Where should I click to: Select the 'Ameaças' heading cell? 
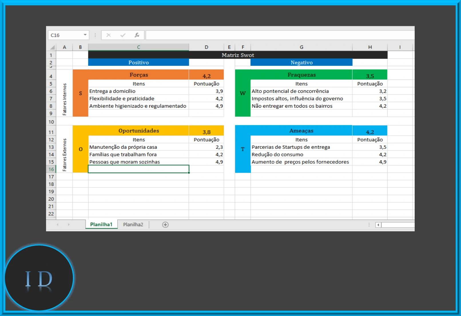point(301,131)
